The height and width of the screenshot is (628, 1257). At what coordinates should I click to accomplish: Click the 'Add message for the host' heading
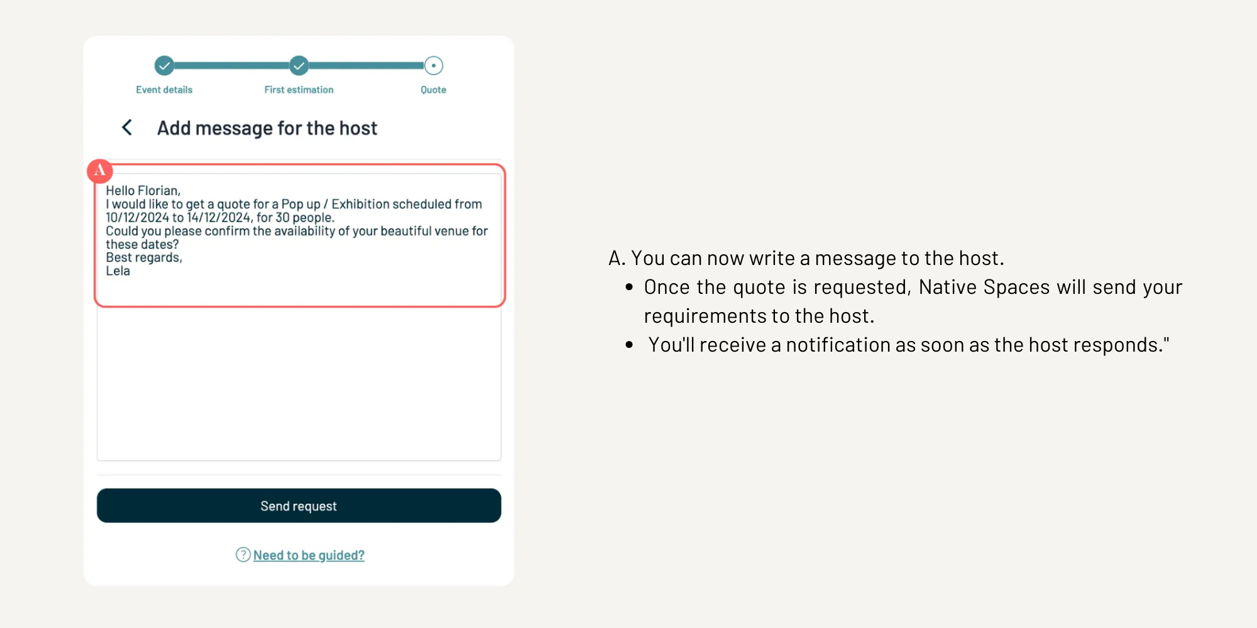267,128
